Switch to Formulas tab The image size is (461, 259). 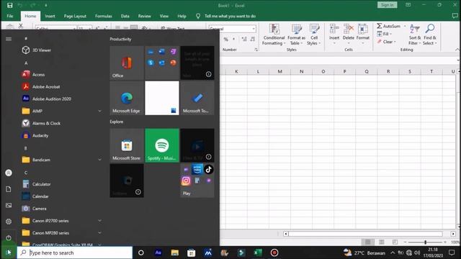click(x=104, y=16)
